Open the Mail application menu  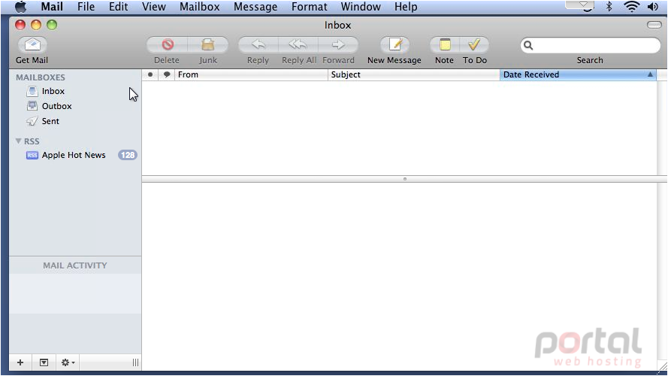point(52,7)
